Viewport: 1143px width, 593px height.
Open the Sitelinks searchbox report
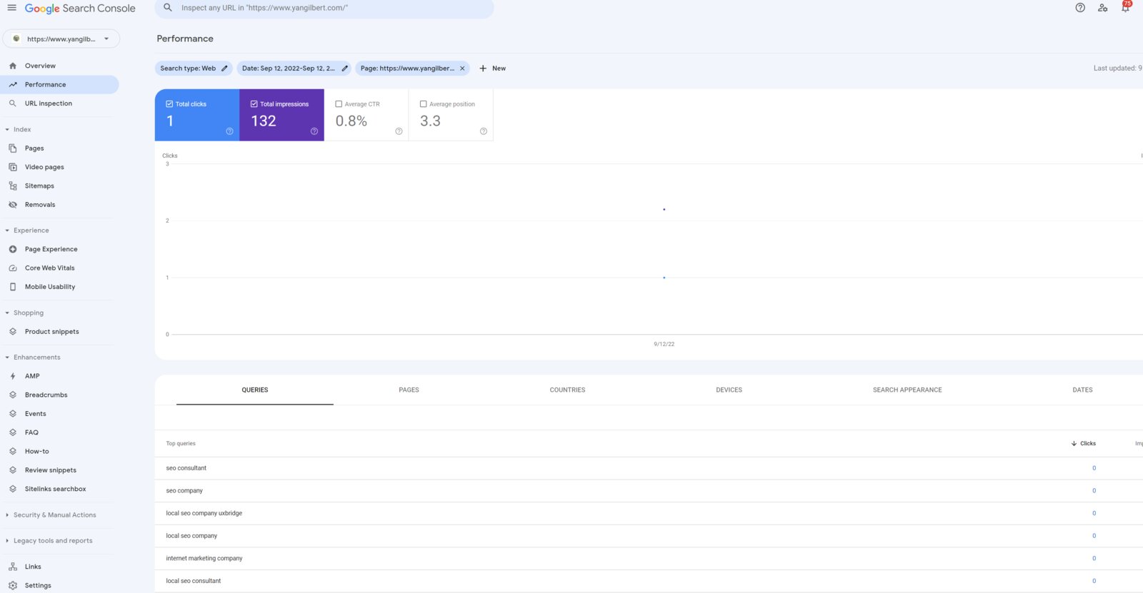click(56, 489)
